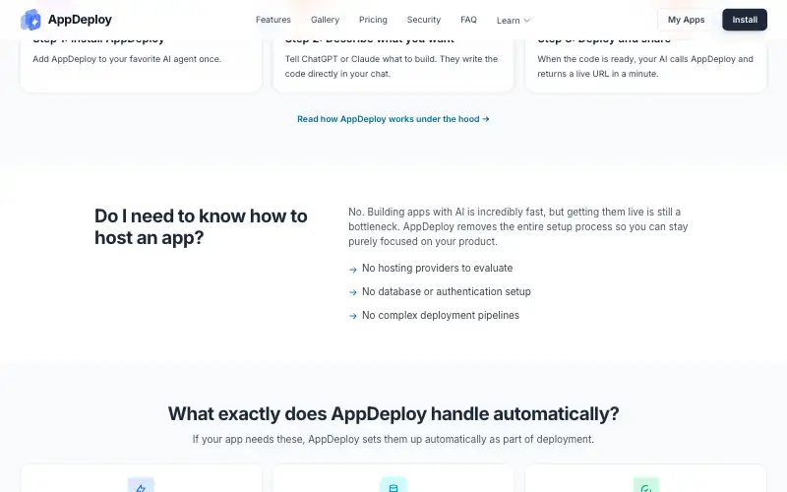Click 'No complex deployment pipelines' text
The width and height of the screenshot is (787, 492).
click(x=441, y=315)
